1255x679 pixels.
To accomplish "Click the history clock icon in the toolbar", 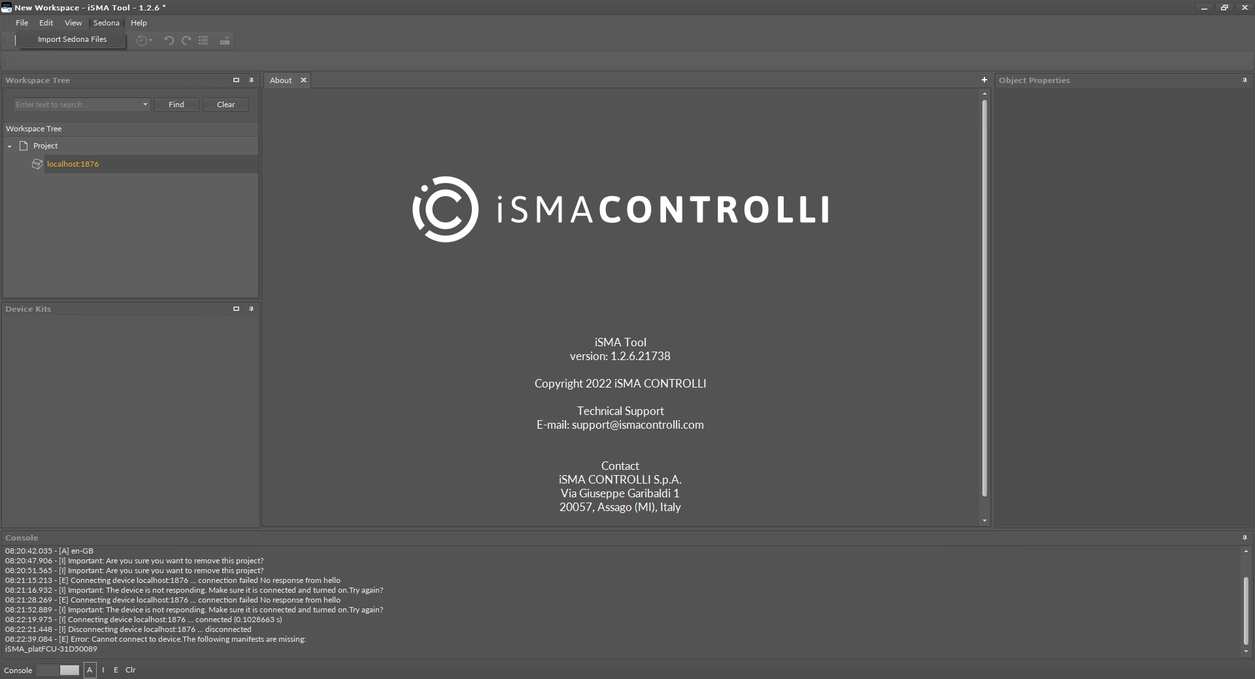I will coord(142,41).
